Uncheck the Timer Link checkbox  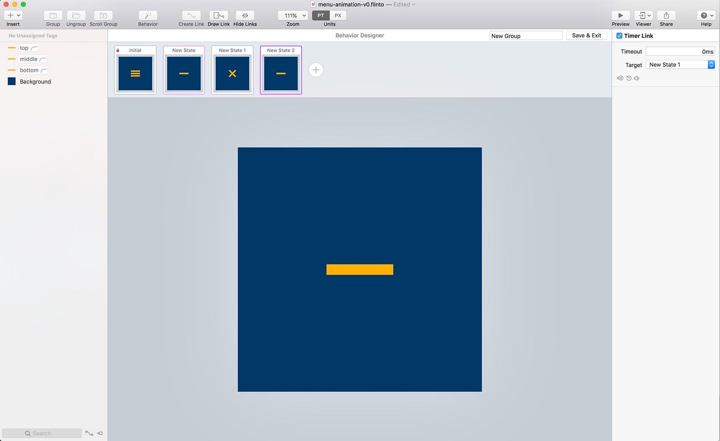tap(620, 36)
